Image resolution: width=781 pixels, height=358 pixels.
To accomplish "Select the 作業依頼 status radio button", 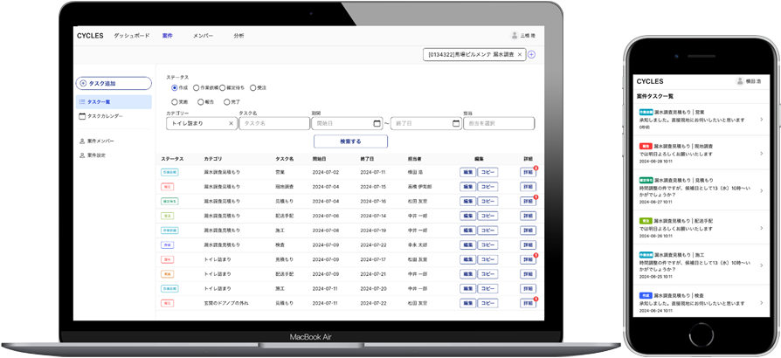I will 197,87.
